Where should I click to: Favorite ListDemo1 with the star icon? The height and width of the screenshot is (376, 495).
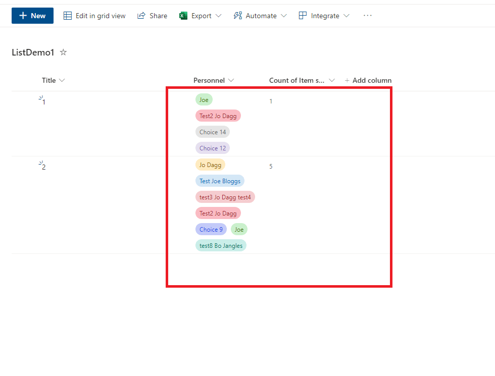(x=64, y=52)
